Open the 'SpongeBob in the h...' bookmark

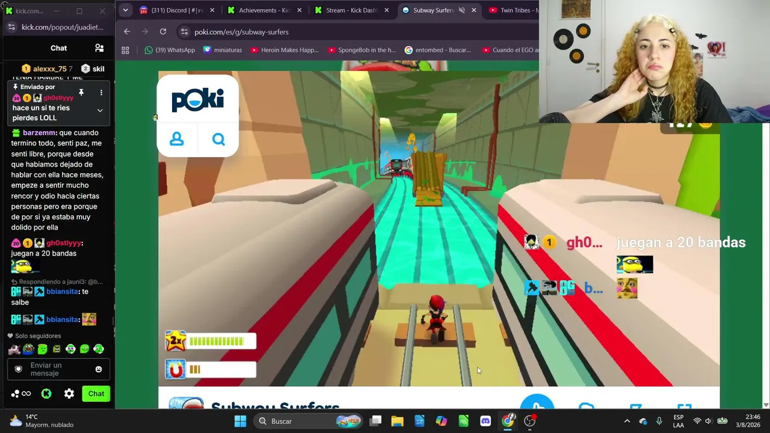pos(362,50)
